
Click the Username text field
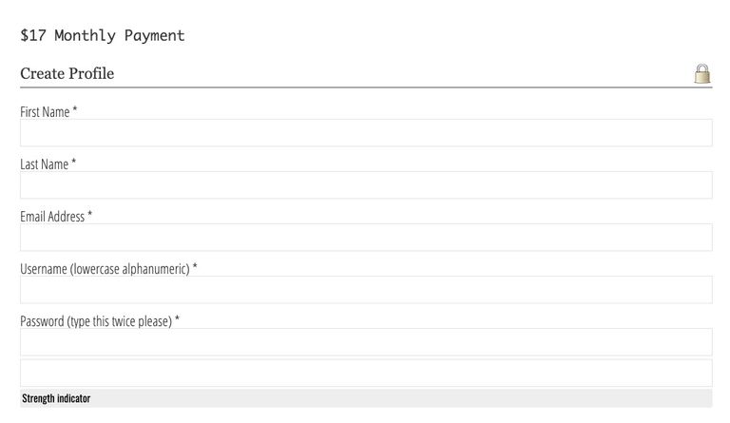pos(366,290)
